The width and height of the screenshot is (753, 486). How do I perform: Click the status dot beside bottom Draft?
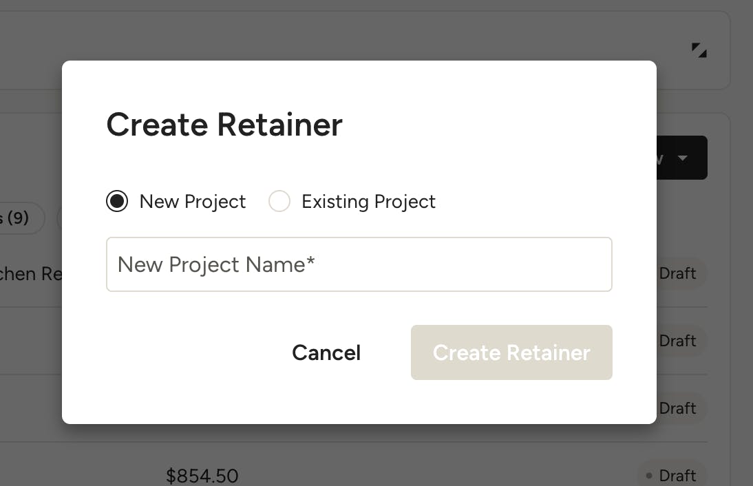tap(650, 476)
